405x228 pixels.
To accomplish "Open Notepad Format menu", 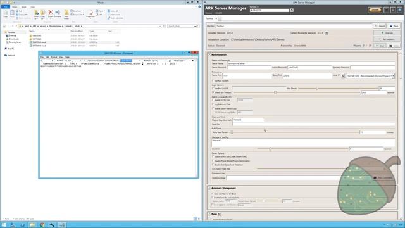I will [54, 57].
